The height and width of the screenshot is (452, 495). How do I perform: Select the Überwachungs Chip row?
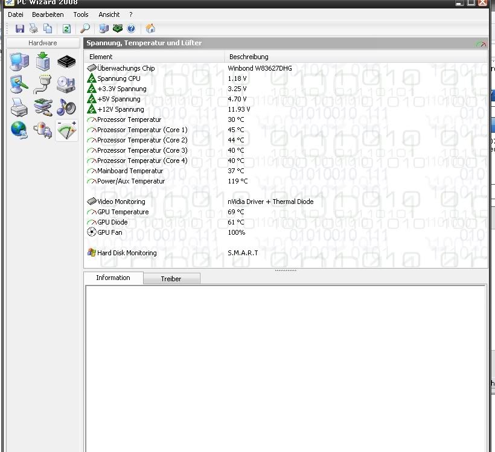286,68
